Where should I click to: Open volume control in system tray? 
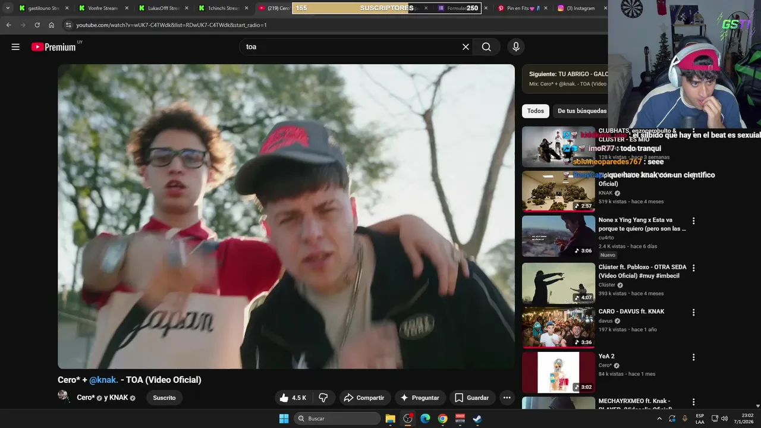point(724,418)
